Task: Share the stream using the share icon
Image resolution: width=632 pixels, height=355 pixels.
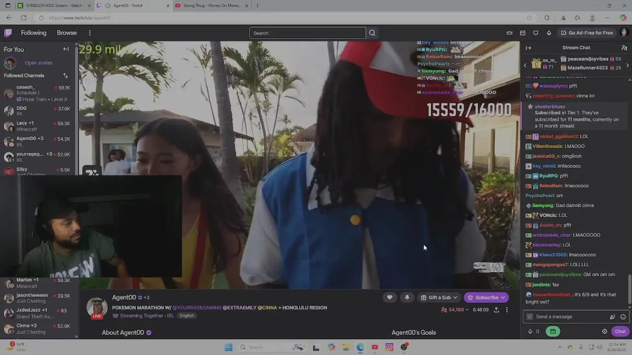Action: 496,310
